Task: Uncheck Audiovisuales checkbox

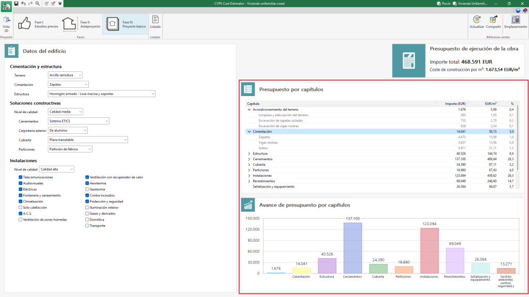Action: coord(21,183)
